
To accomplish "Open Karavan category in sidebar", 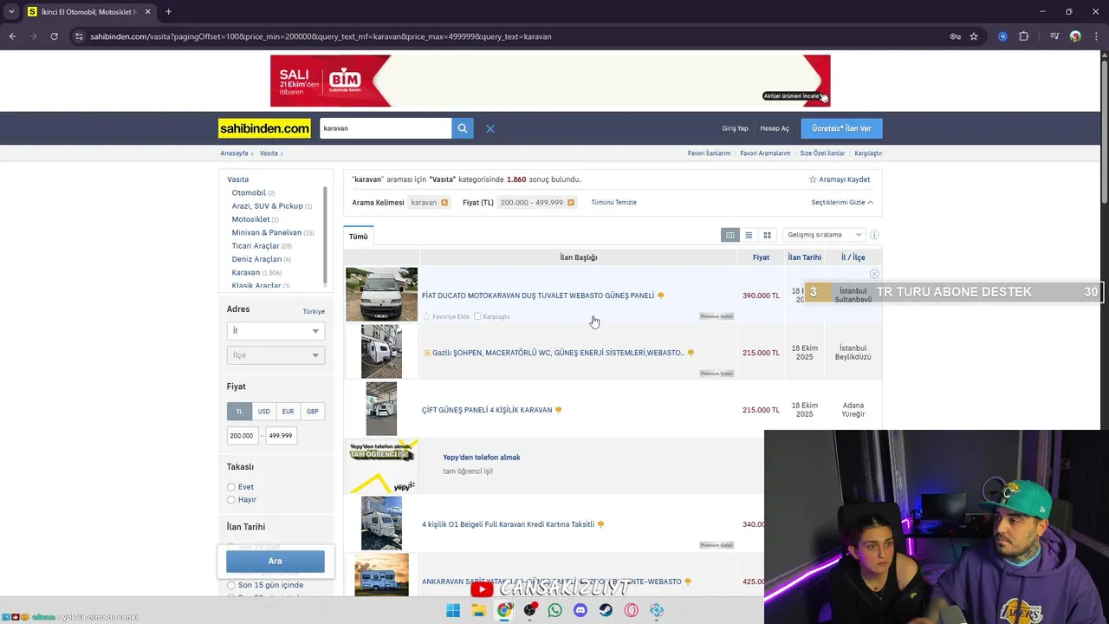I will pyautogui.click(x=246, y=273).
